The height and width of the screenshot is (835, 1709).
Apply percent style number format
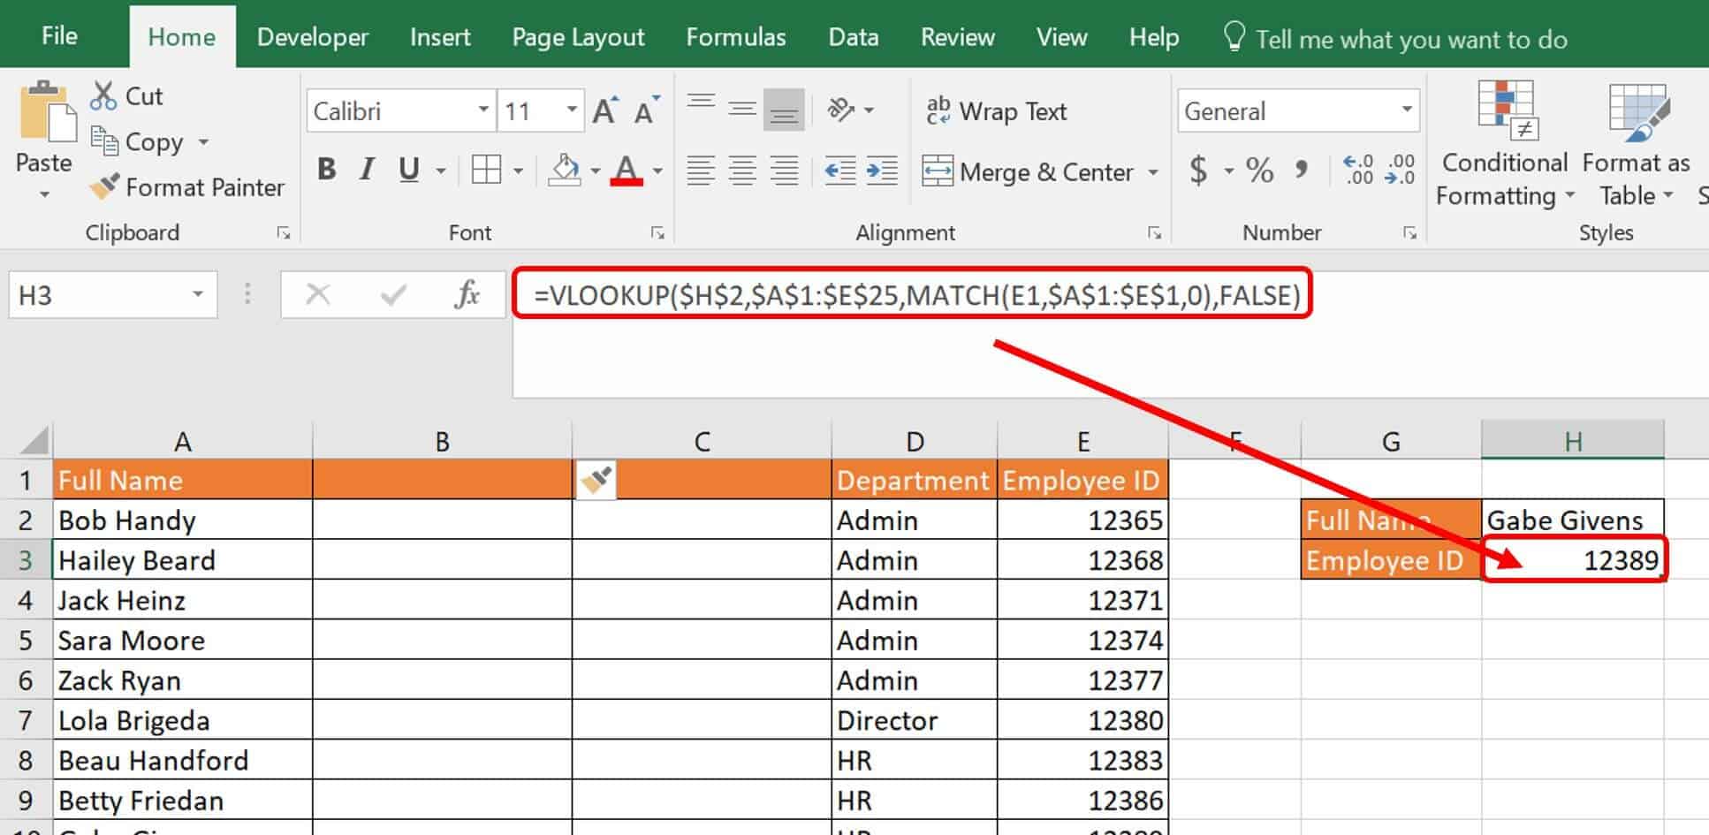(1259, 170)
